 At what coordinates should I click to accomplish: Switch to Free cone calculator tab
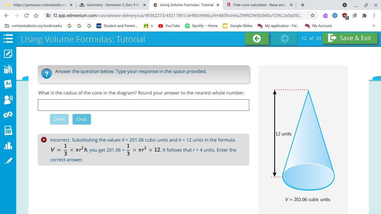pos(259,5)
